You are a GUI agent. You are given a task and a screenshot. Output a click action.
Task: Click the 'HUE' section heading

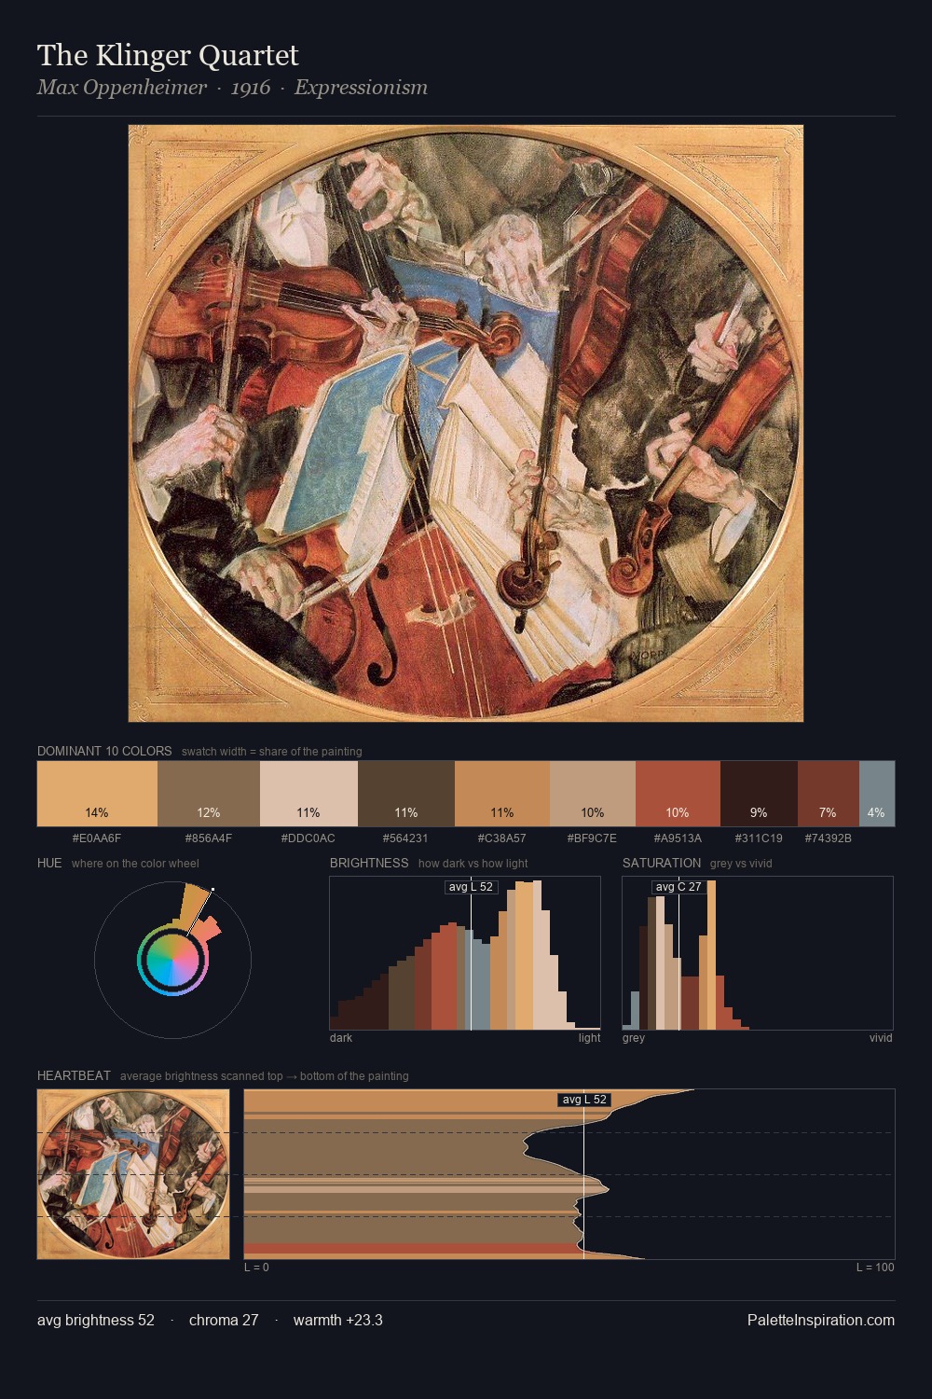click(49, 863)
